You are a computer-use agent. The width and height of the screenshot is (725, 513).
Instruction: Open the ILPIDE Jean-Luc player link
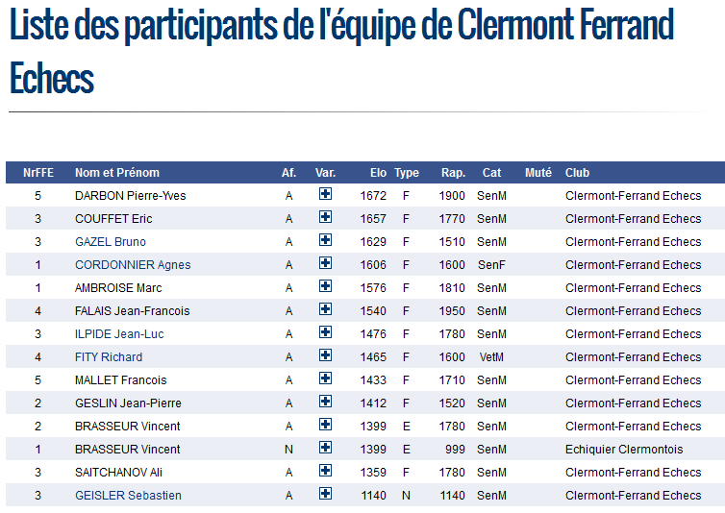(x=119, y=334)
